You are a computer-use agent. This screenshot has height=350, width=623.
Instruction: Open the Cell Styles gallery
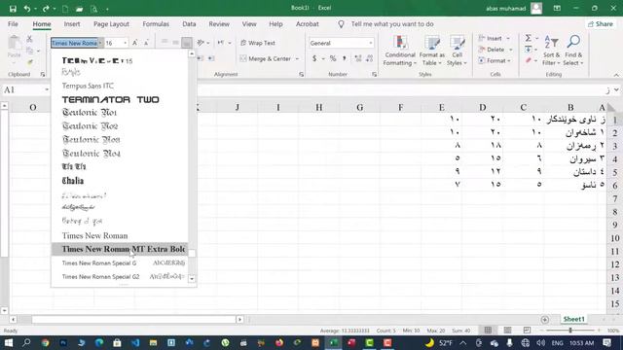(457, 51)
